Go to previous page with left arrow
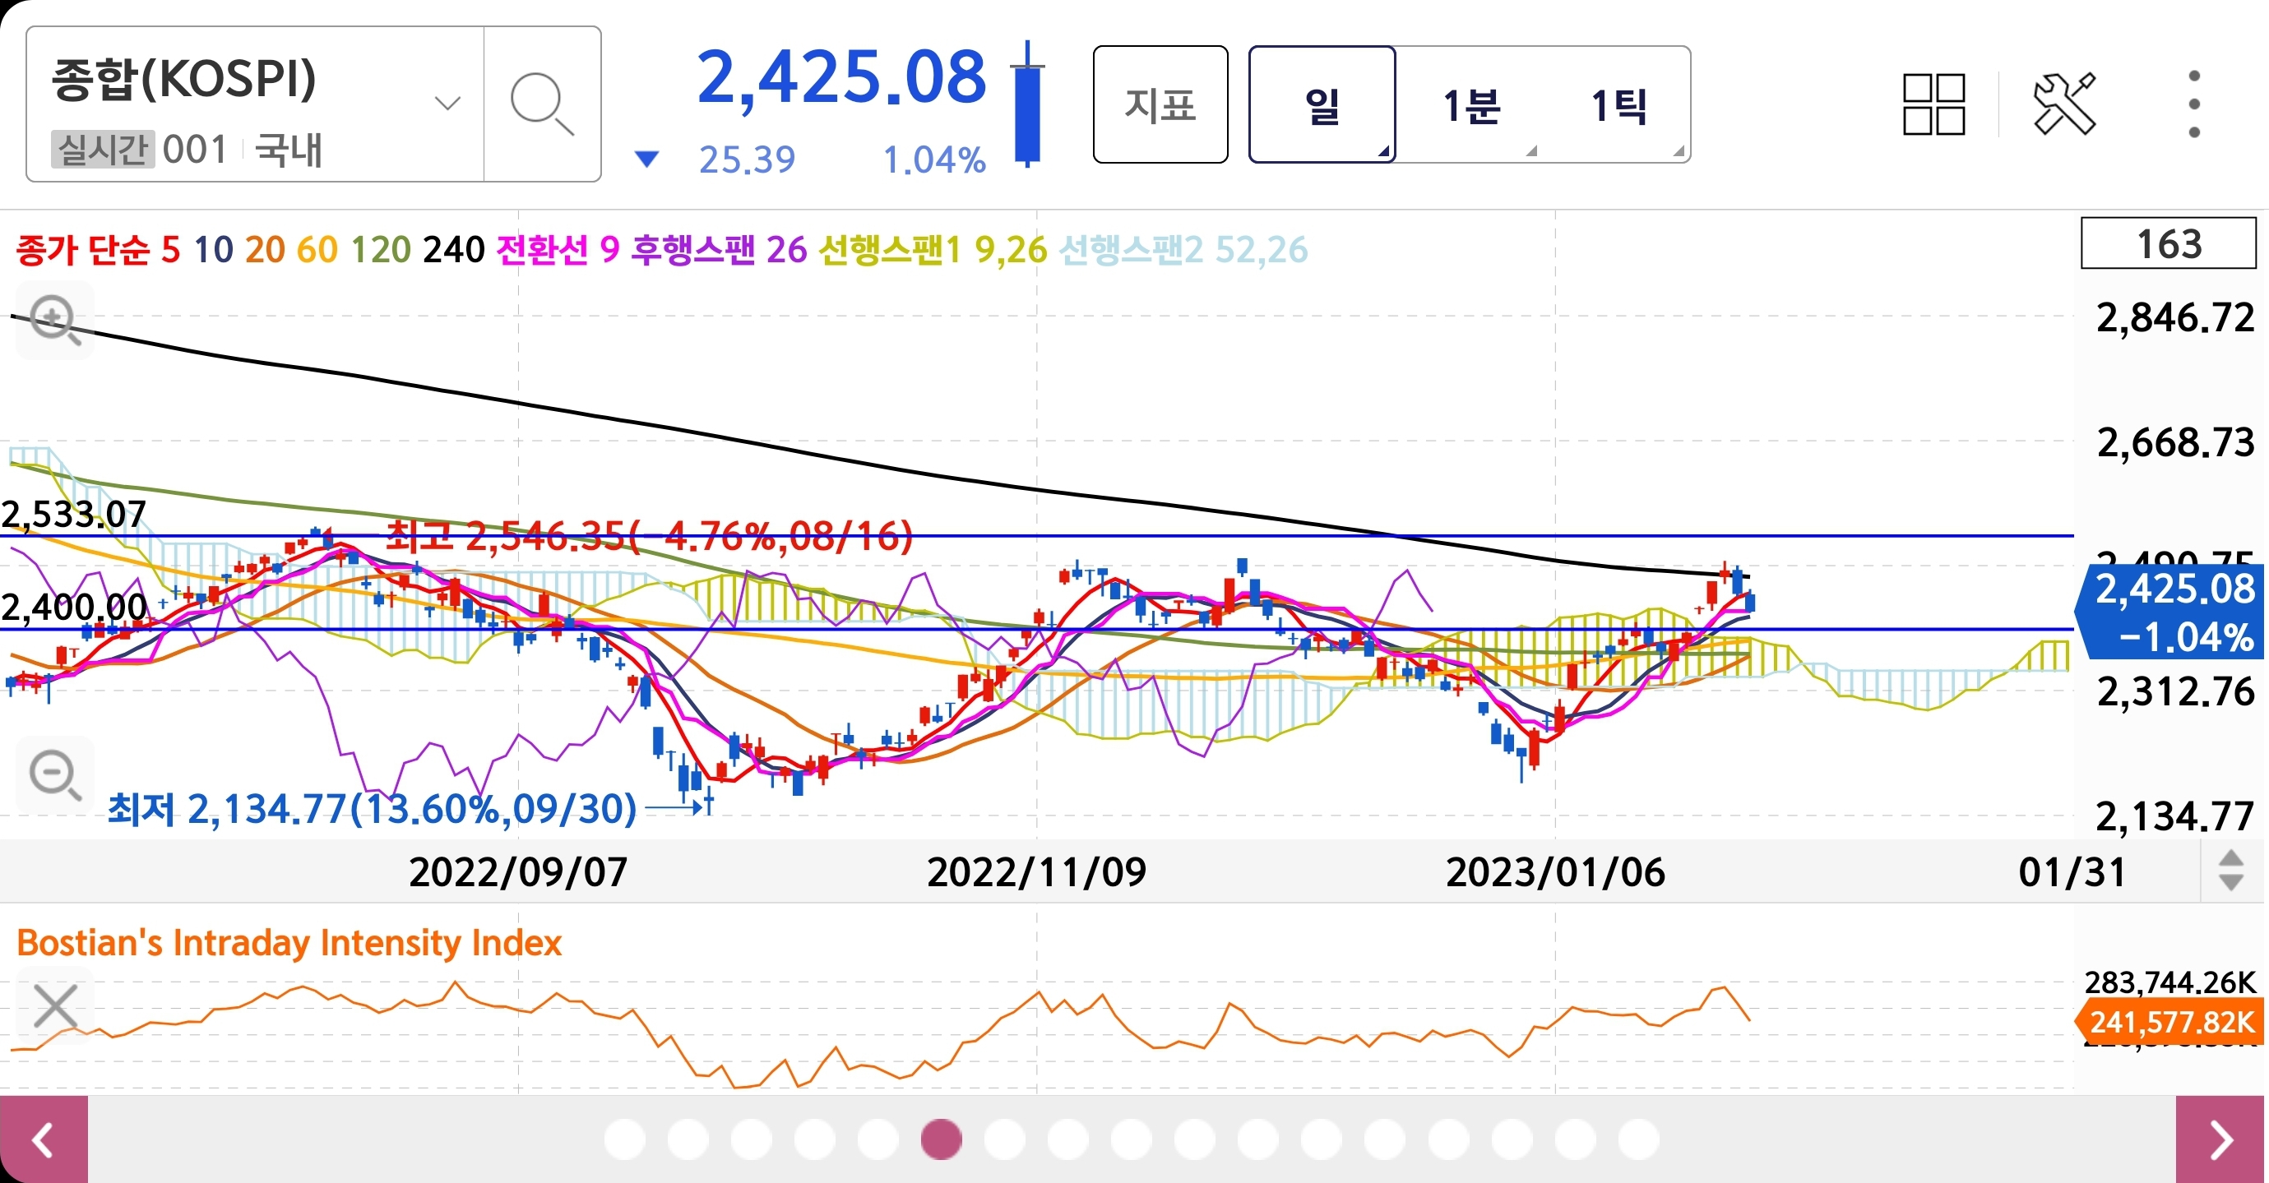This screenshot has width=2269, height=1183. 43,1140
